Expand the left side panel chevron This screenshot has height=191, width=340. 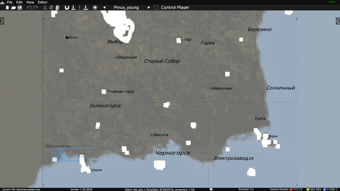(3, 20)
